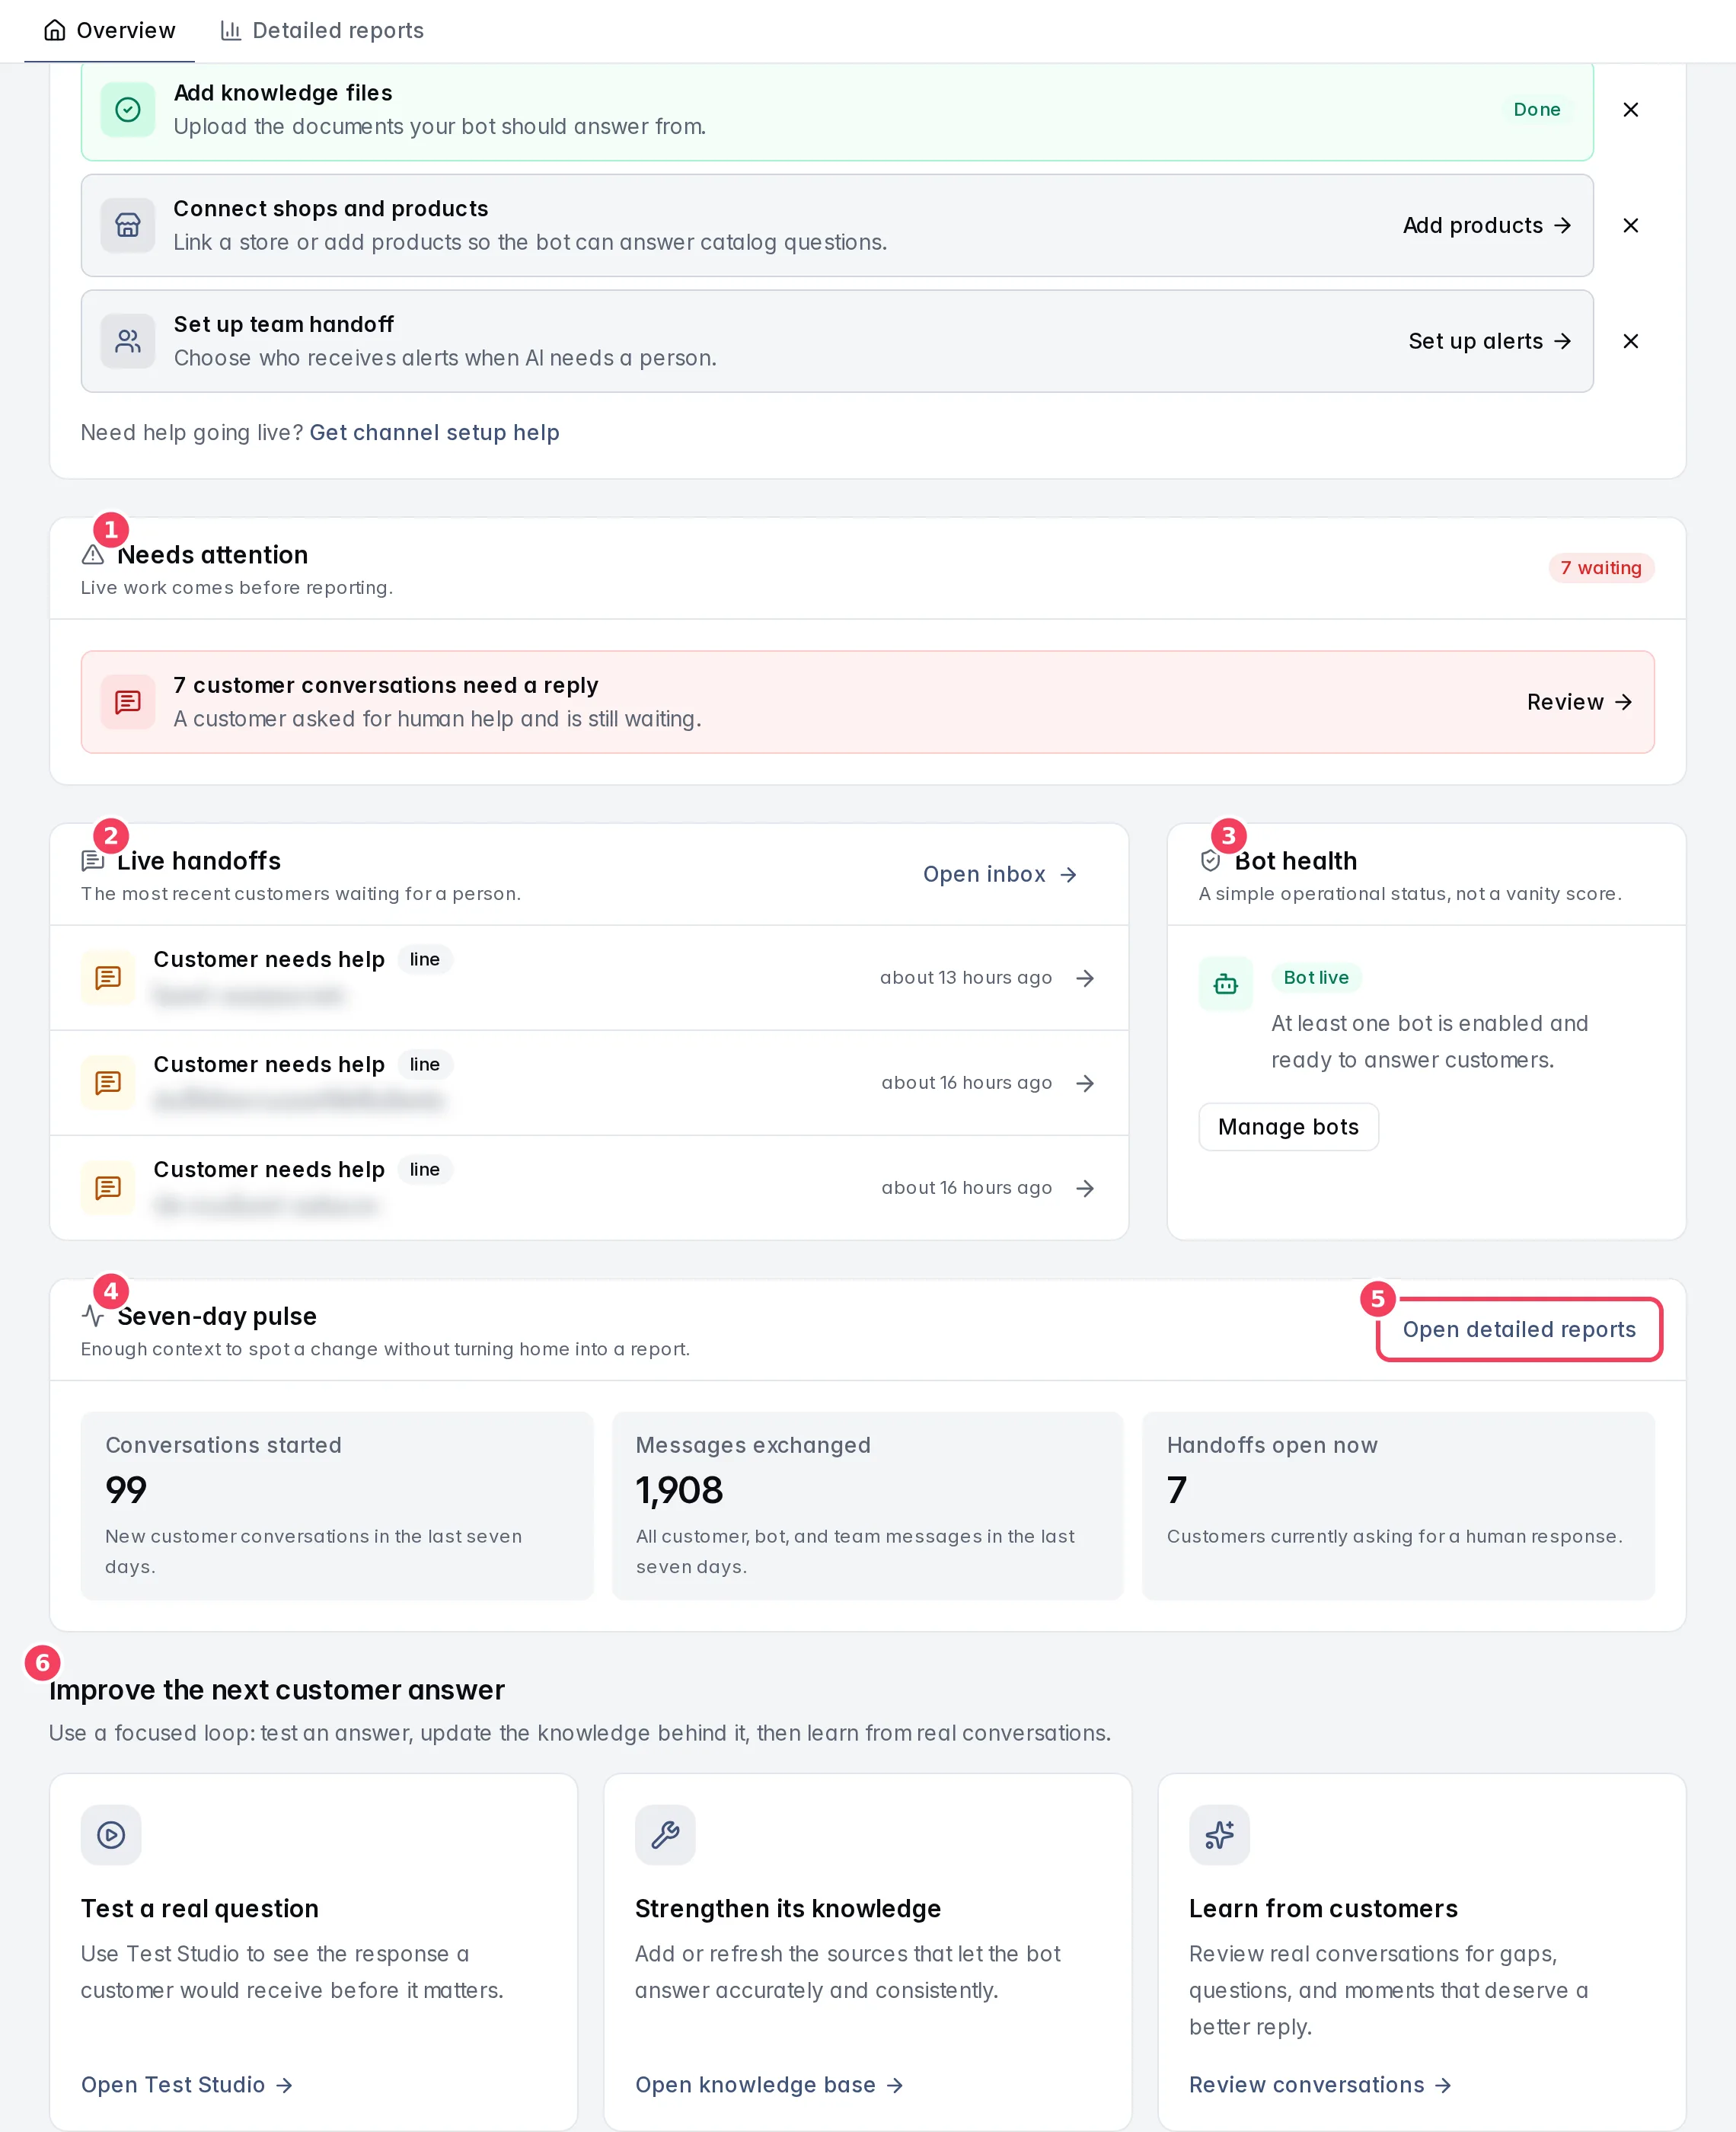
Task: Open the handoff from about 13 hours ago
Action: [x=589, y=978]
